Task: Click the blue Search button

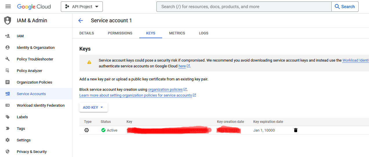Action: [x=345, y=7]
